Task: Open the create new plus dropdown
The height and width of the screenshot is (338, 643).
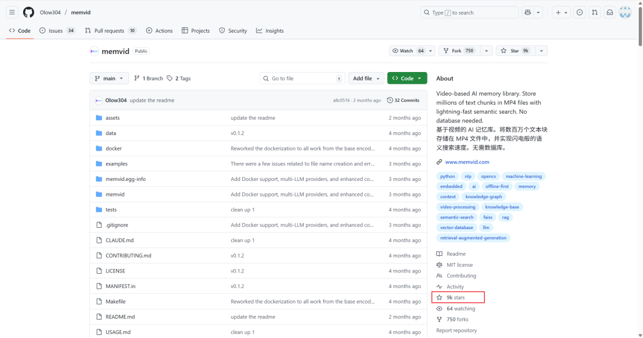Action: 561,12
